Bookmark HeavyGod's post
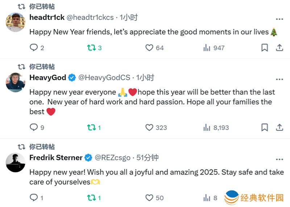 (265, 127)
